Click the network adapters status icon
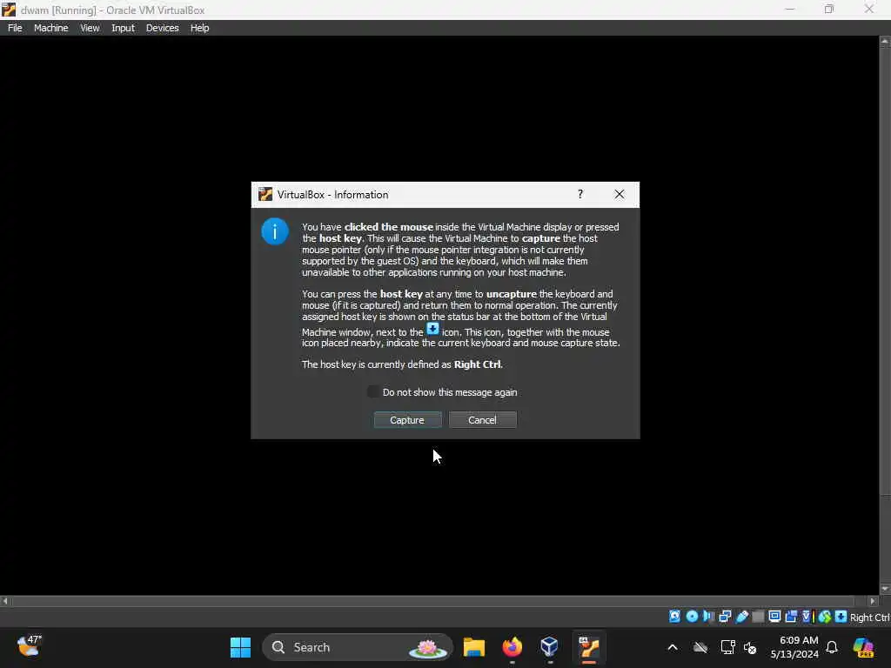 pos(725,617)
